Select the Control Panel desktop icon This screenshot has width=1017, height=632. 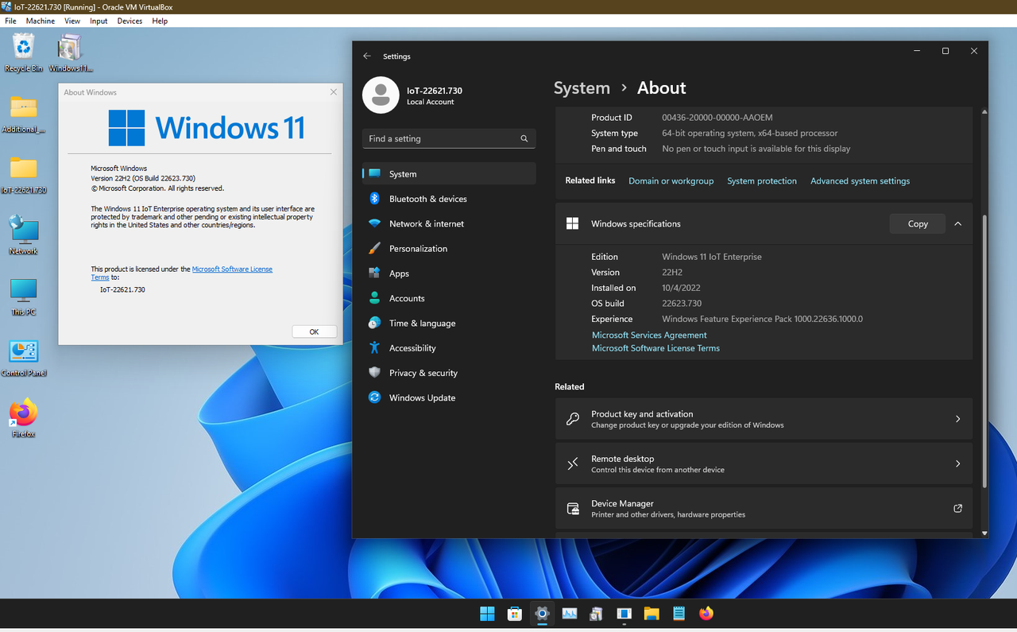[x=24, y=359]
